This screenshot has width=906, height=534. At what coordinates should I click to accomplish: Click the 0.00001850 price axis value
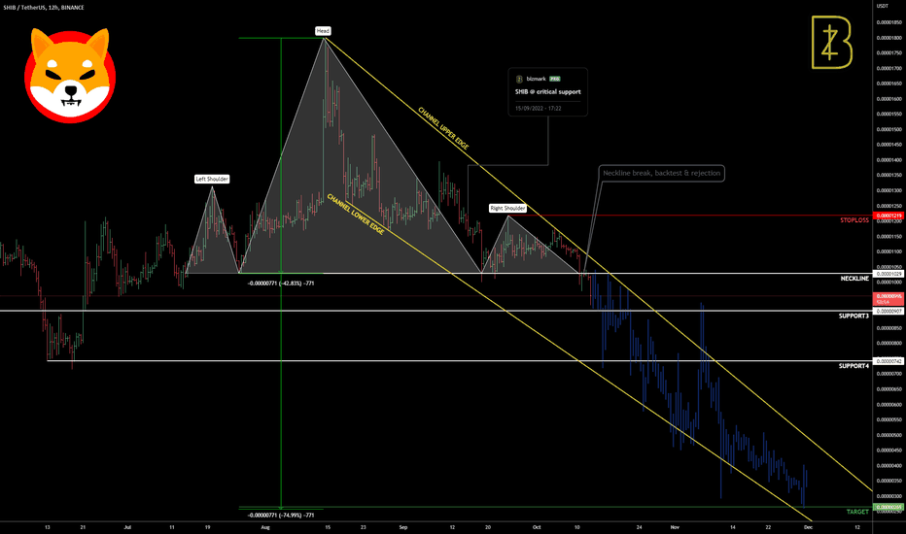point(889,22)
